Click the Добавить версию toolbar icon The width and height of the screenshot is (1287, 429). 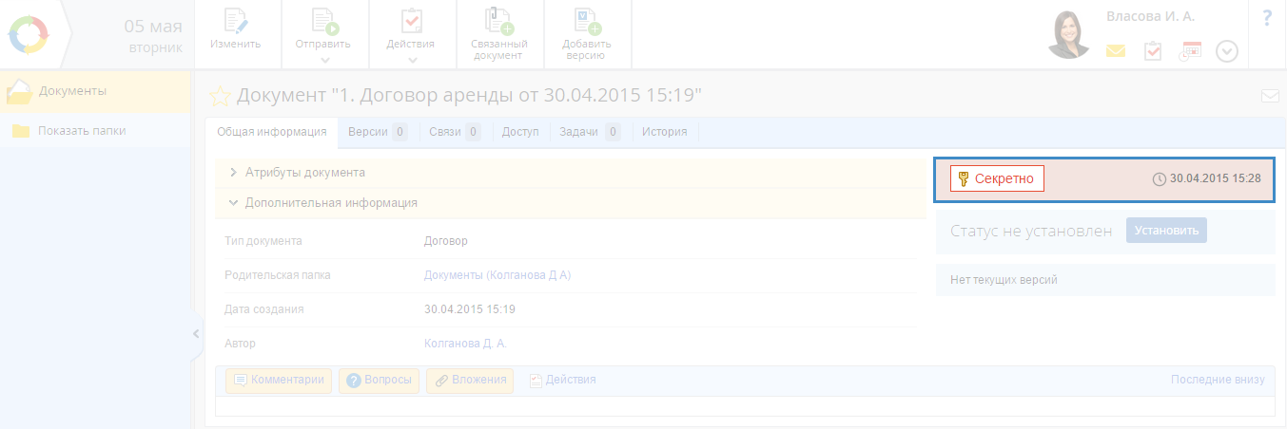pyautogui.click(x=587, y=23)
